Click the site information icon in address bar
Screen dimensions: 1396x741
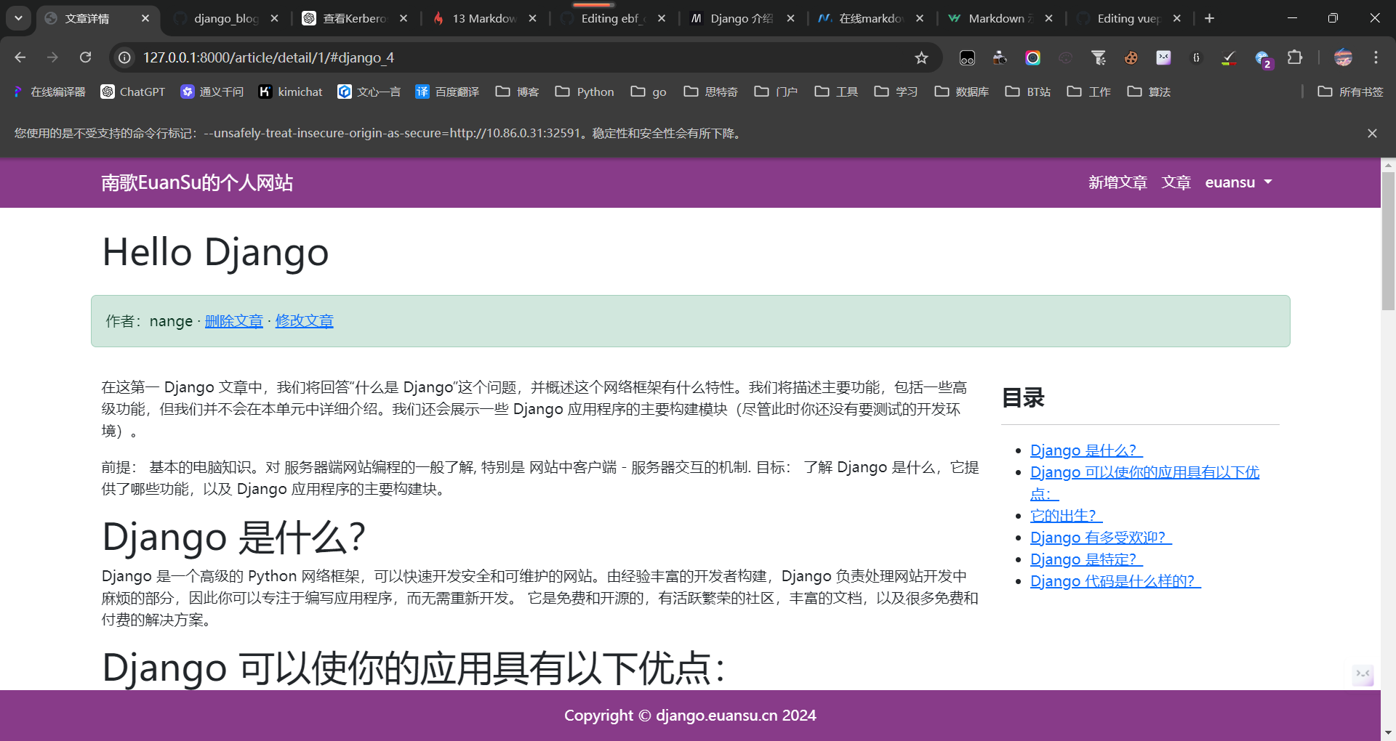point(125,57)
